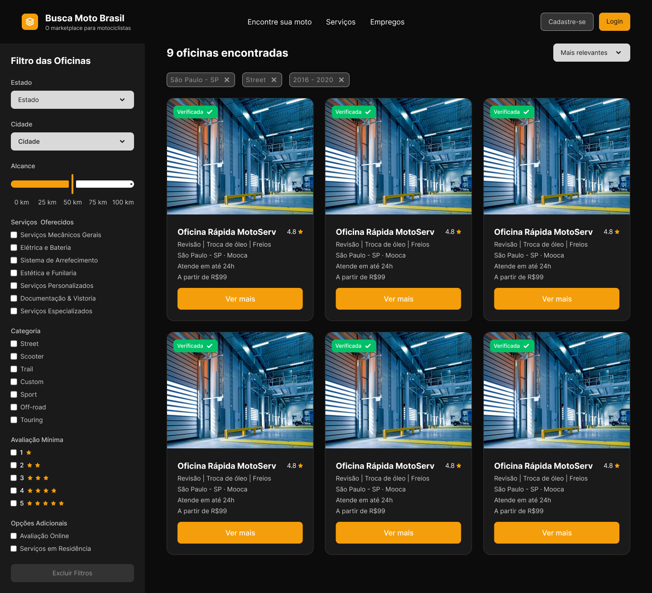Click the Alcance slider handle

click(72, 184)
